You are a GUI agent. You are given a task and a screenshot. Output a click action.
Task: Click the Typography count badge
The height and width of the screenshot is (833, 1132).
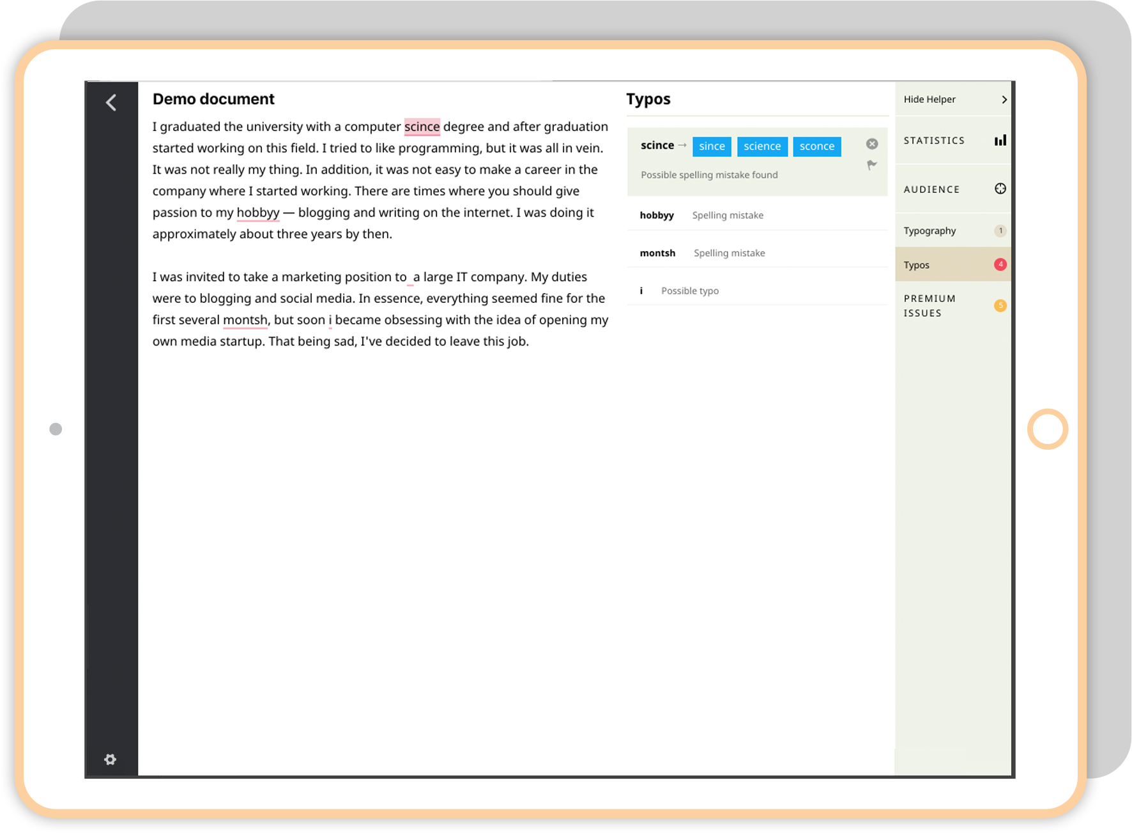point(1000,231)
